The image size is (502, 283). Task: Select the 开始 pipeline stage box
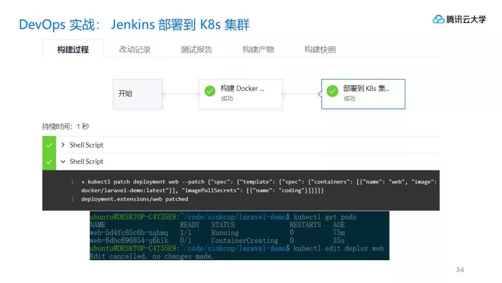[x=138, y=94]
